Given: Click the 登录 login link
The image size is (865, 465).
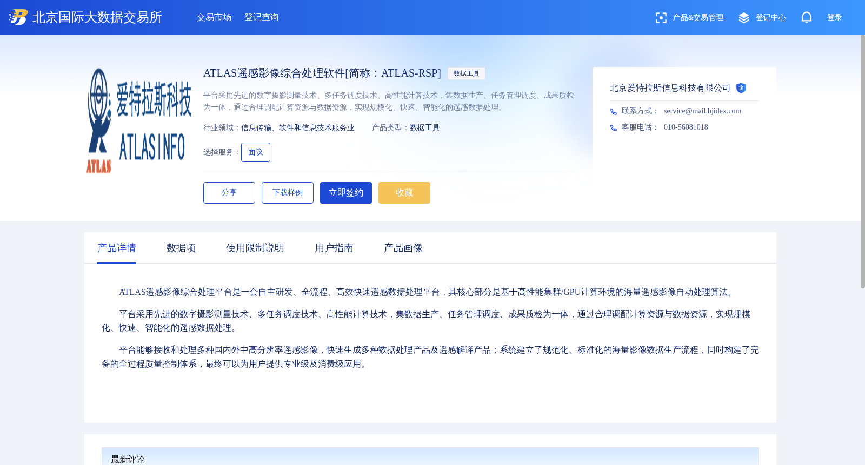Looking at the screenshot, I should click(x=835, y=18).
